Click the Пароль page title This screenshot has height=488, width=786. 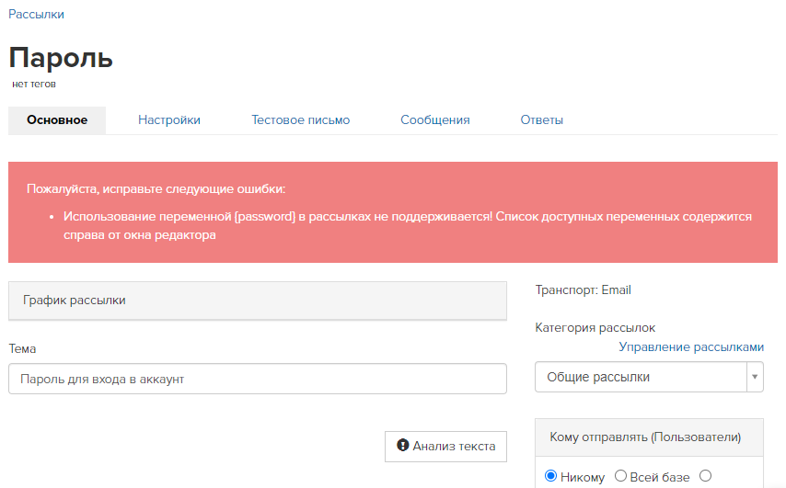[61, 58]
